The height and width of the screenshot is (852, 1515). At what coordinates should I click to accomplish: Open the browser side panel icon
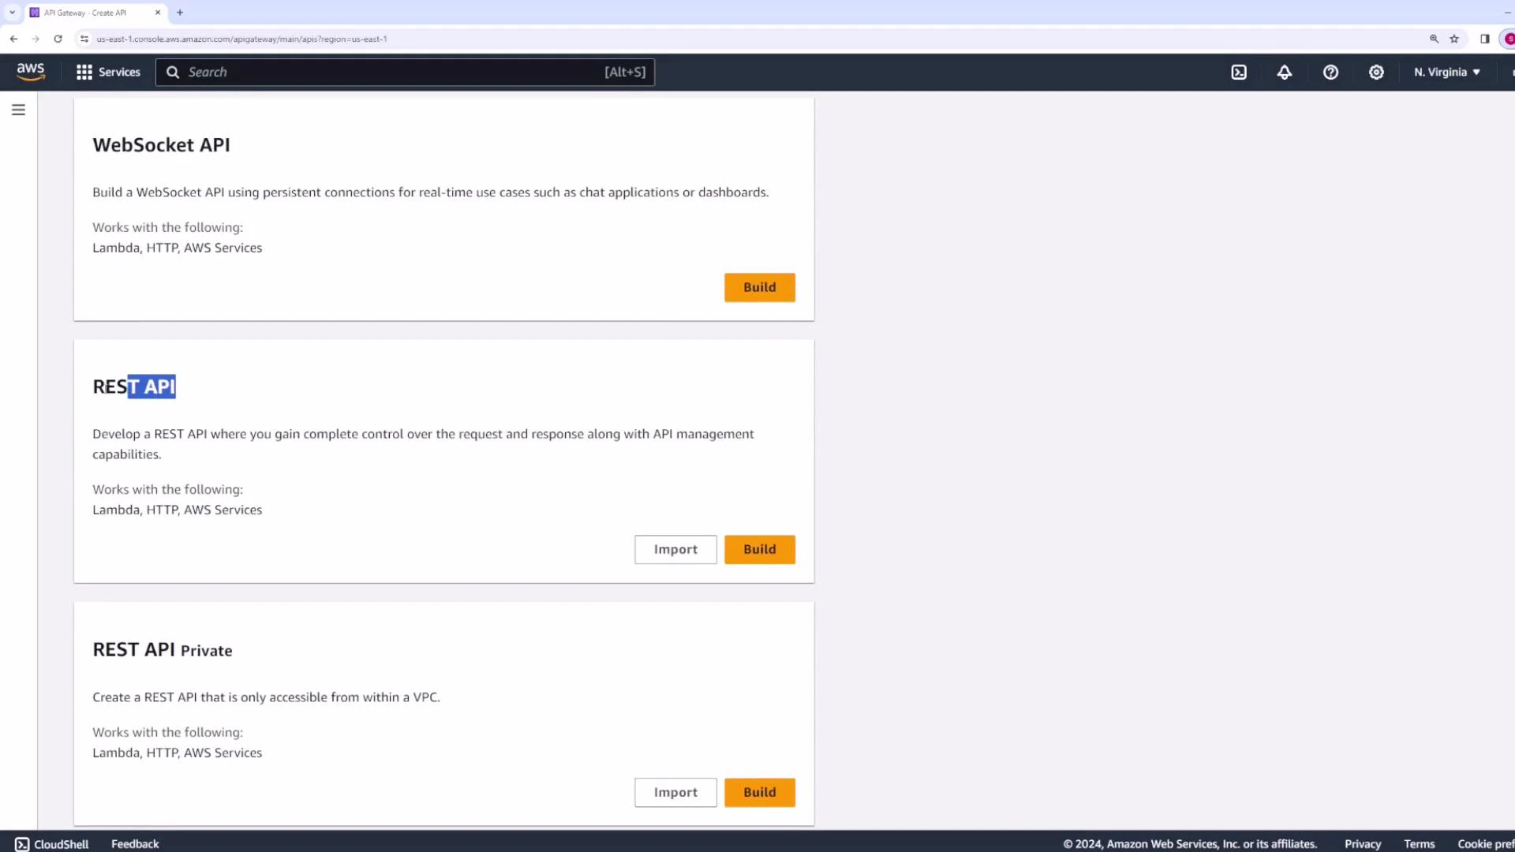tap(1484, 38)
